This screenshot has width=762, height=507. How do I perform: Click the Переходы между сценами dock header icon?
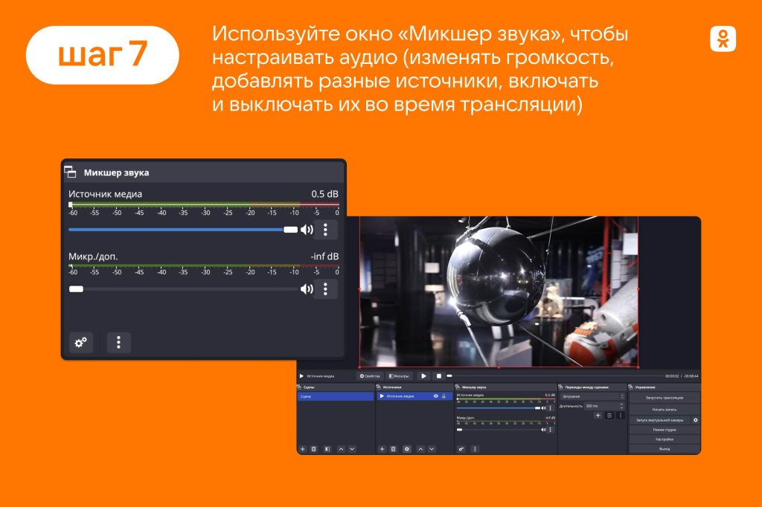point(561,387)
